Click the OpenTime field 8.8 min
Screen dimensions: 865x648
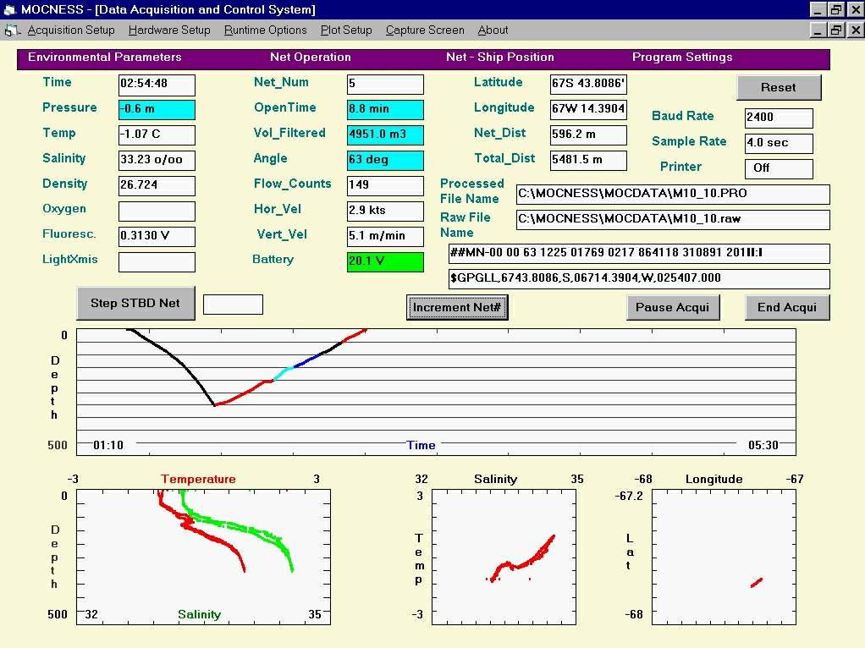(x=386, y=110)
